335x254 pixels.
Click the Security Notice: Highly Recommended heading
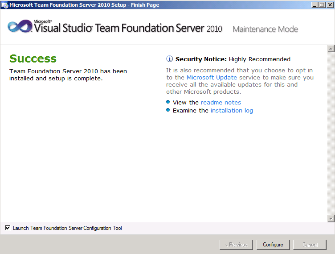pyautogui.click(x=233, y=59)
